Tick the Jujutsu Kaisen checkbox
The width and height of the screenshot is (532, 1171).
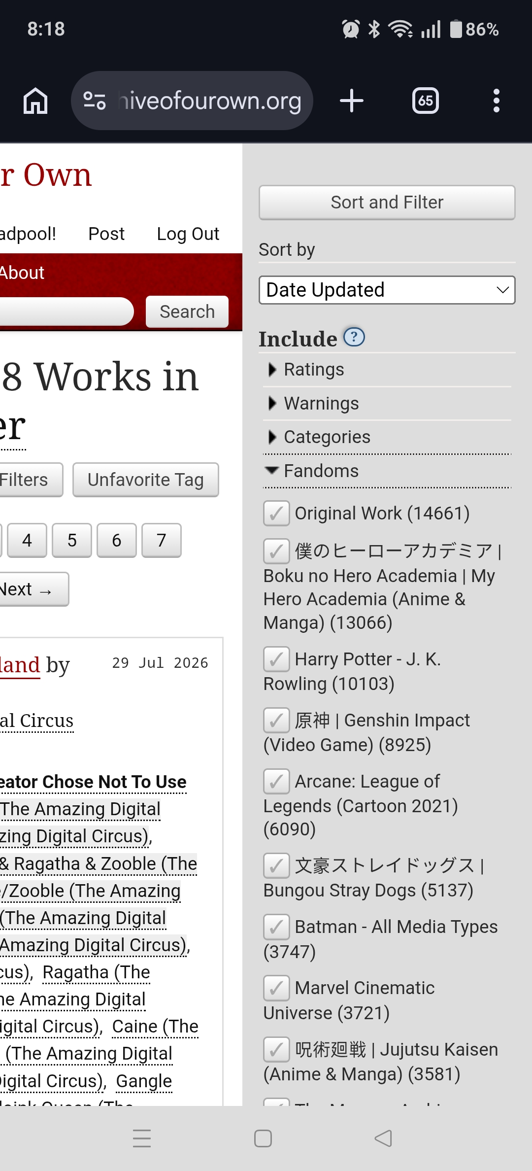pyautogui.click(x=276, y=1049)
